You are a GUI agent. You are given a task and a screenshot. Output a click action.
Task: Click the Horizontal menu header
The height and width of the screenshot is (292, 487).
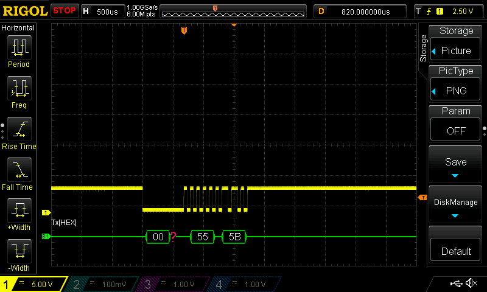pos(18,28)
